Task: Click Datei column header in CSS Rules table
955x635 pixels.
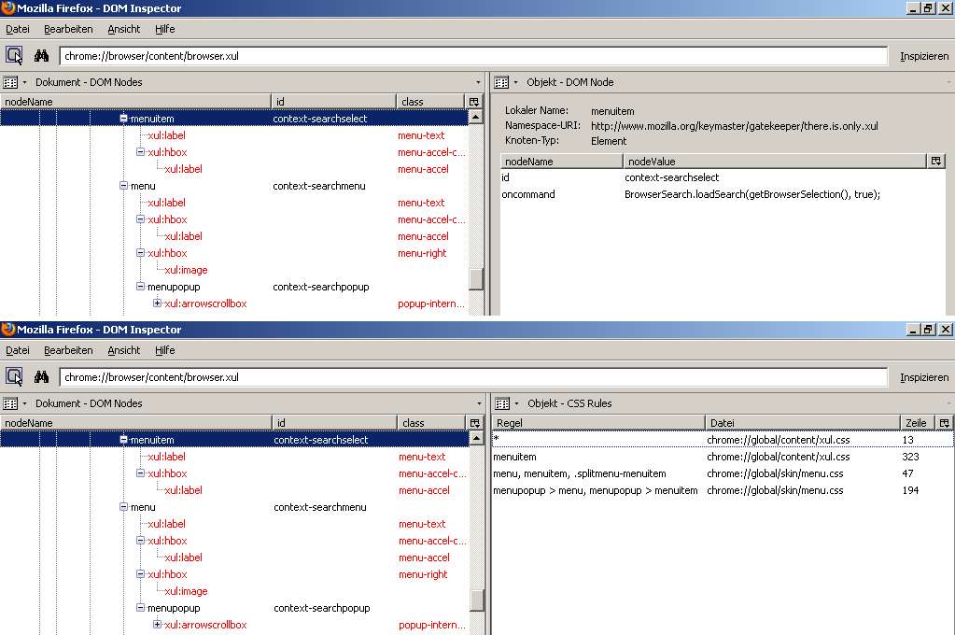Action: pyautogui.click(x=803, y=422)
